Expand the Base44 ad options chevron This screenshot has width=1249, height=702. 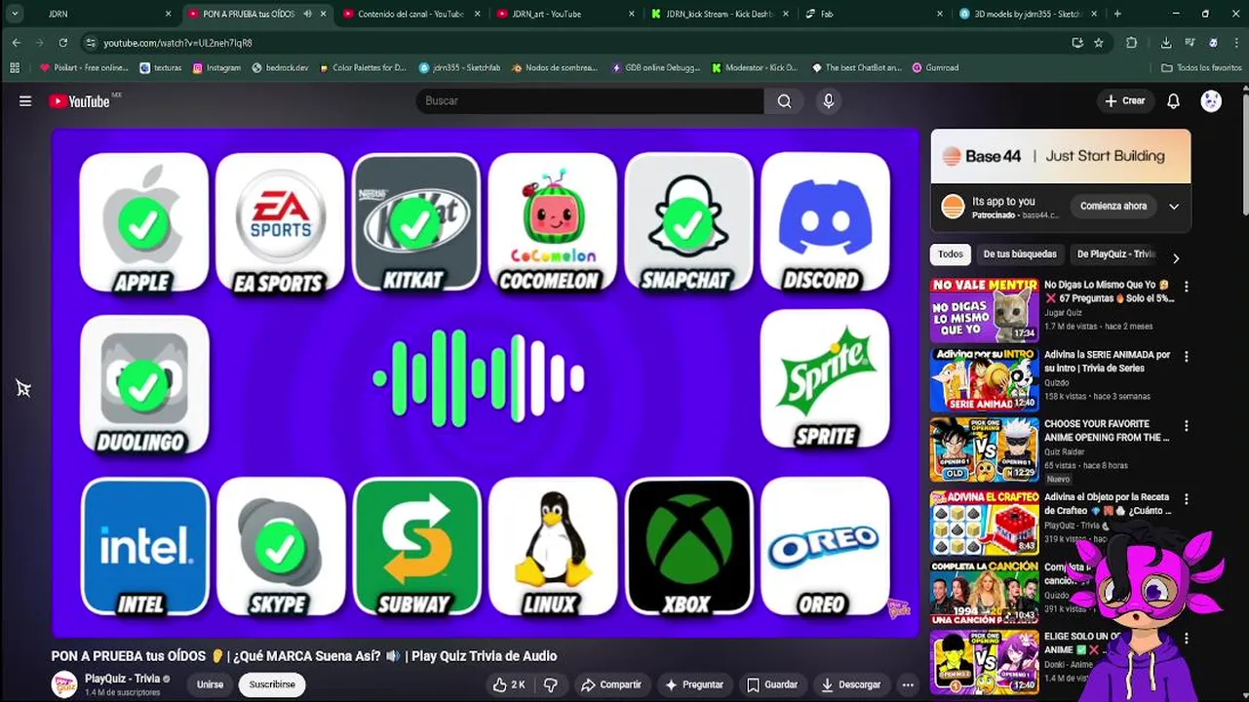(1174, 207)
